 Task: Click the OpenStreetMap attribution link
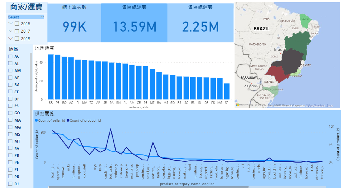point(315,105)
